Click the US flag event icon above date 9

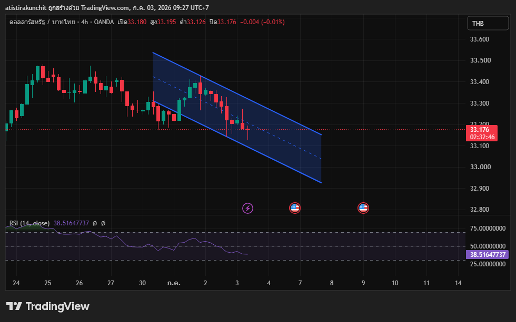click(363, 208)
